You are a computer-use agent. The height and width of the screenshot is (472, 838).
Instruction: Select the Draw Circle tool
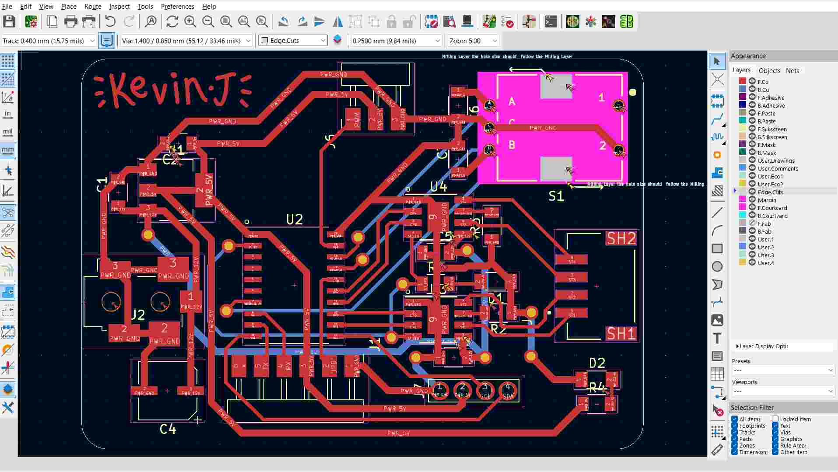717,266
